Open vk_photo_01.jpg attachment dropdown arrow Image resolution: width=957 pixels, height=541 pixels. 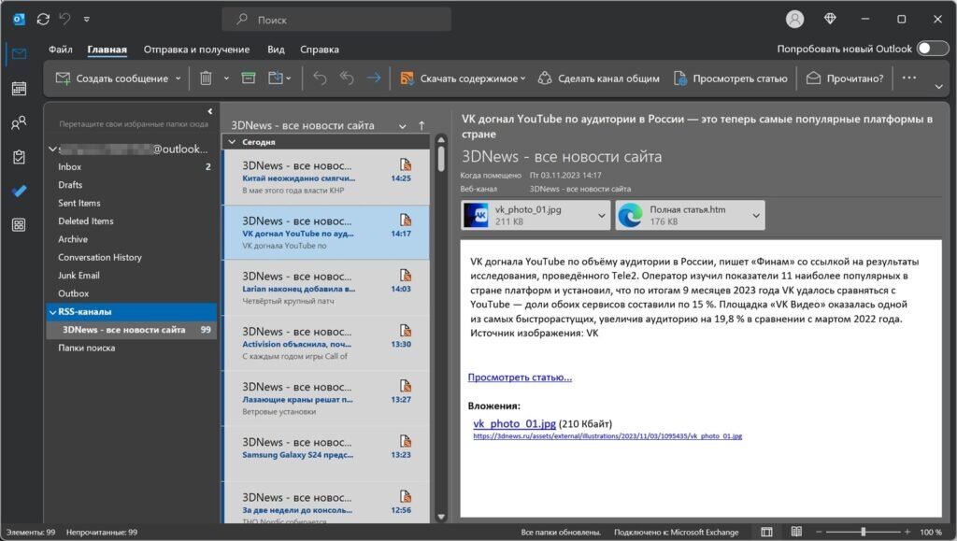601,215
